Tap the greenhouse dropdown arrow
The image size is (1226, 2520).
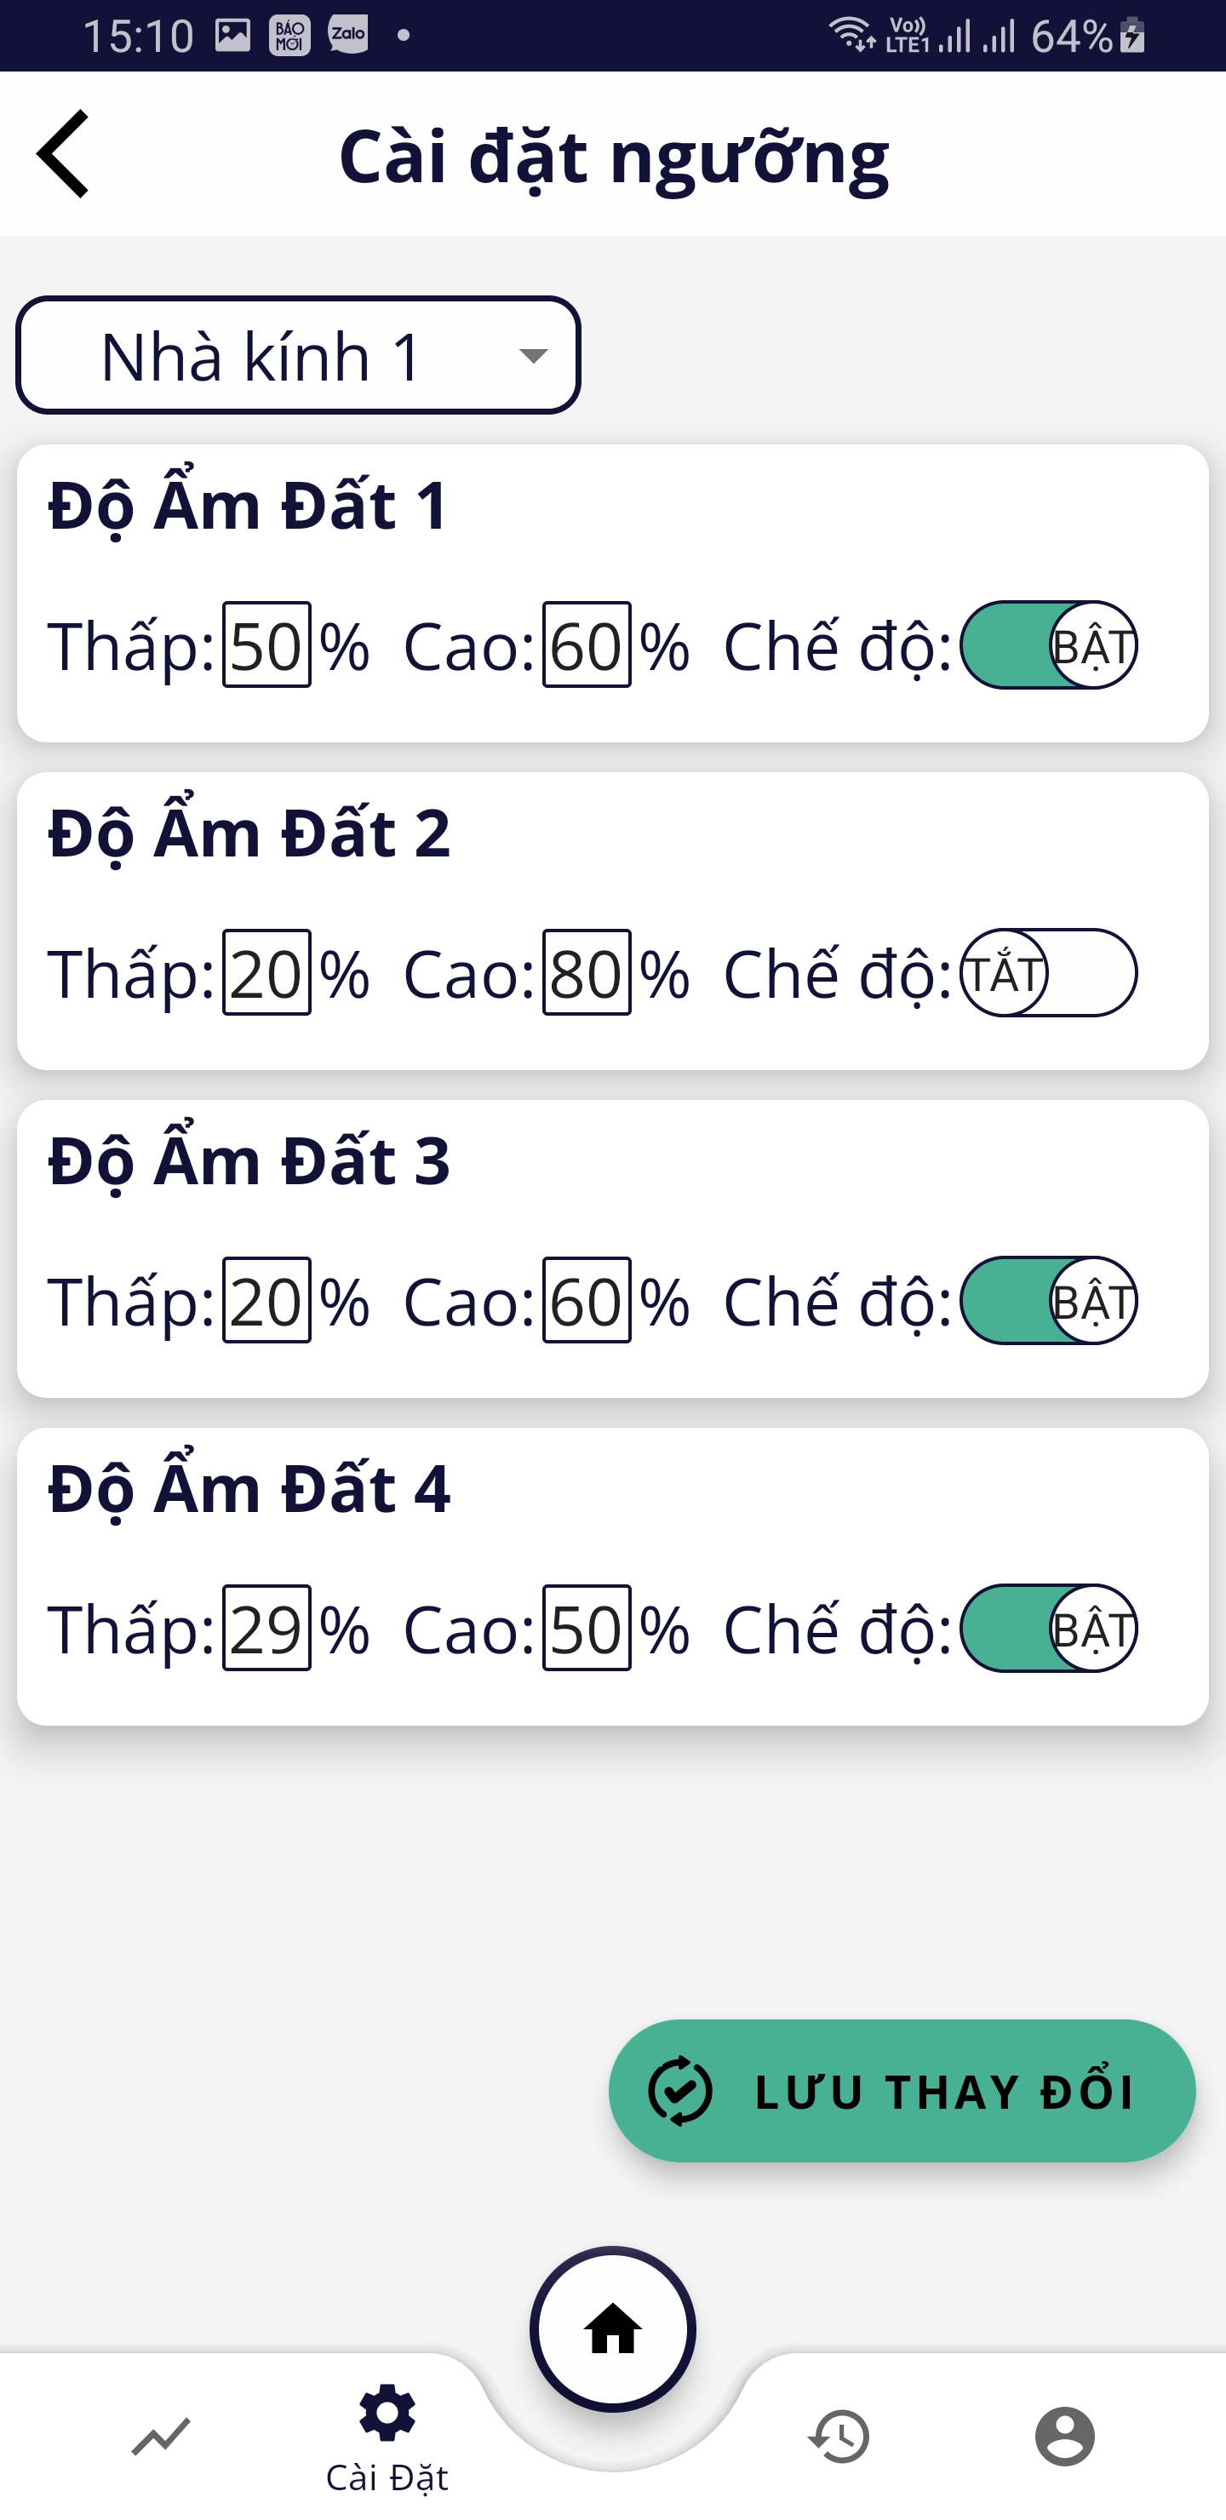point(533,355)
